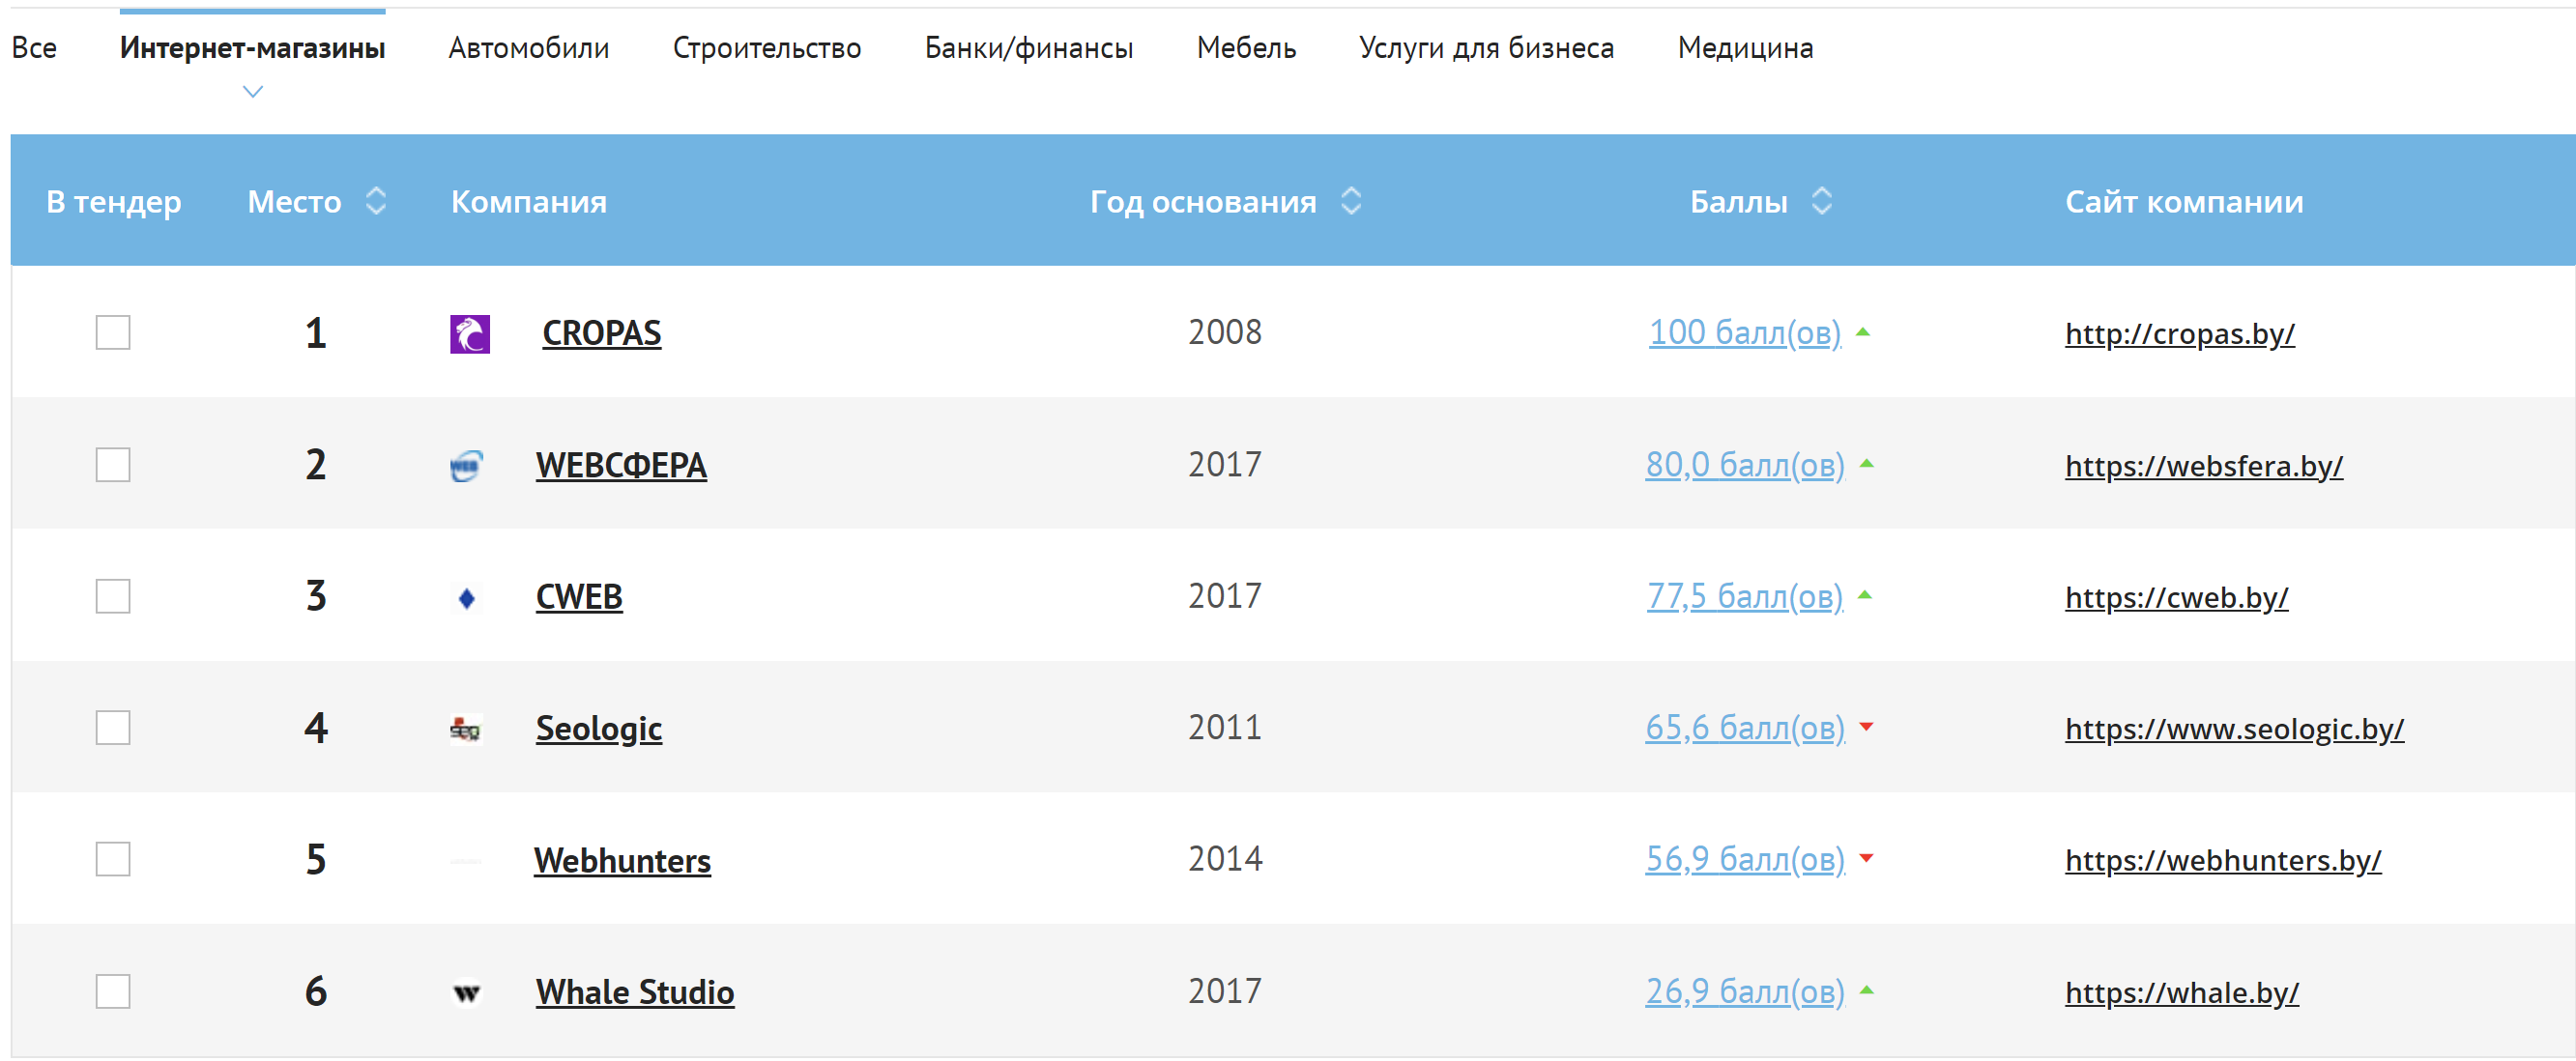Click the Seologic company logo icon

(x=465, y=729)
